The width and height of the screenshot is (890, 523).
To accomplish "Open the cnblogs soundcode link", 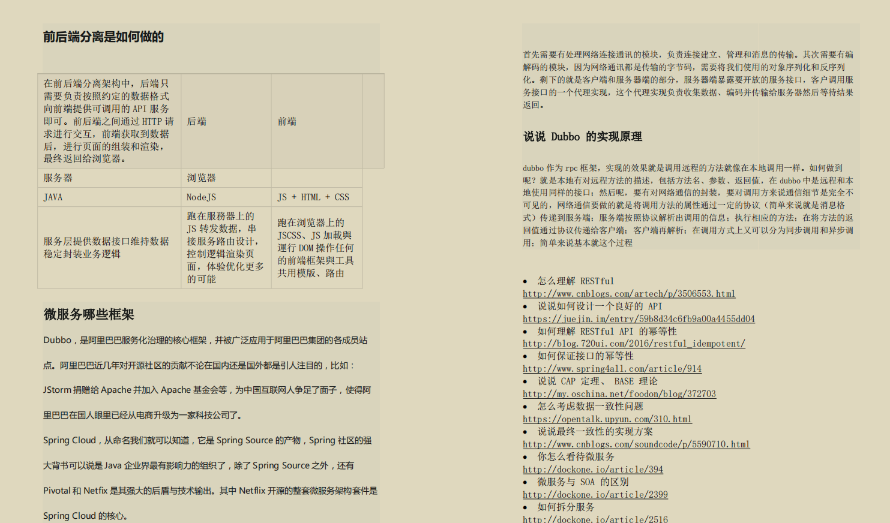I will point(636,444).
